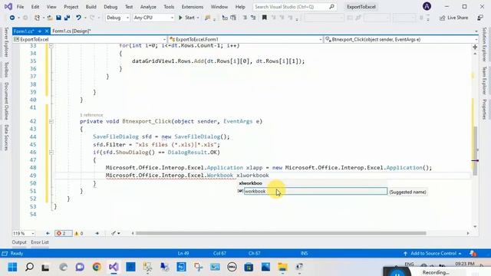Click the Col 67 status bar entry

(219, 253)
